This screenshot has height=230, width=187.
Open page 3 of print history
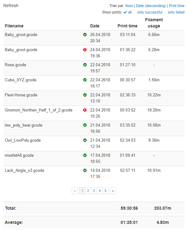click(x=94, y=191)
